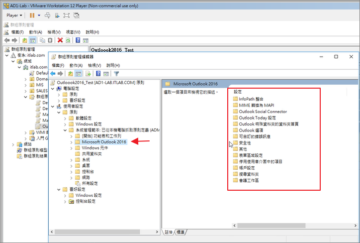This screenshot has height=243, width=360.
Task: Click the green refresh icon in 群組原則管理 toolbar
Action: tap(68, 40)
